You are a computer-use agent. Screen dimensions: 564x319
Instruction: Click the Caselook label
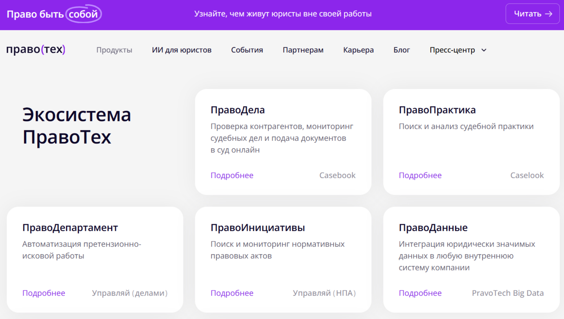[x=527, y=175]
